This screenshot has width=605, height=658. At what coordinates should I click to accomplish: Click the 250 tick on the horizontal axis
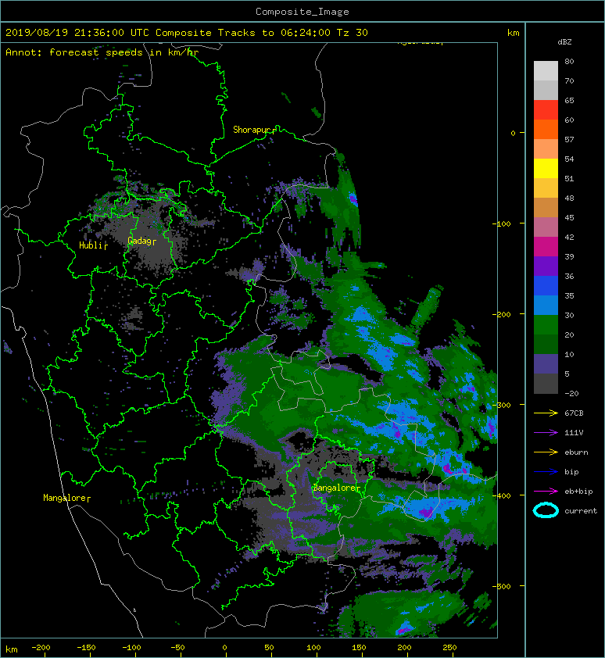[x=449, y=648]
